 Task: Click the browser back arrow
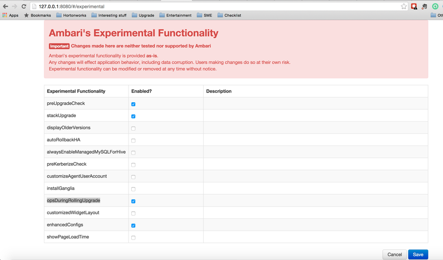[x=5, y=7]
